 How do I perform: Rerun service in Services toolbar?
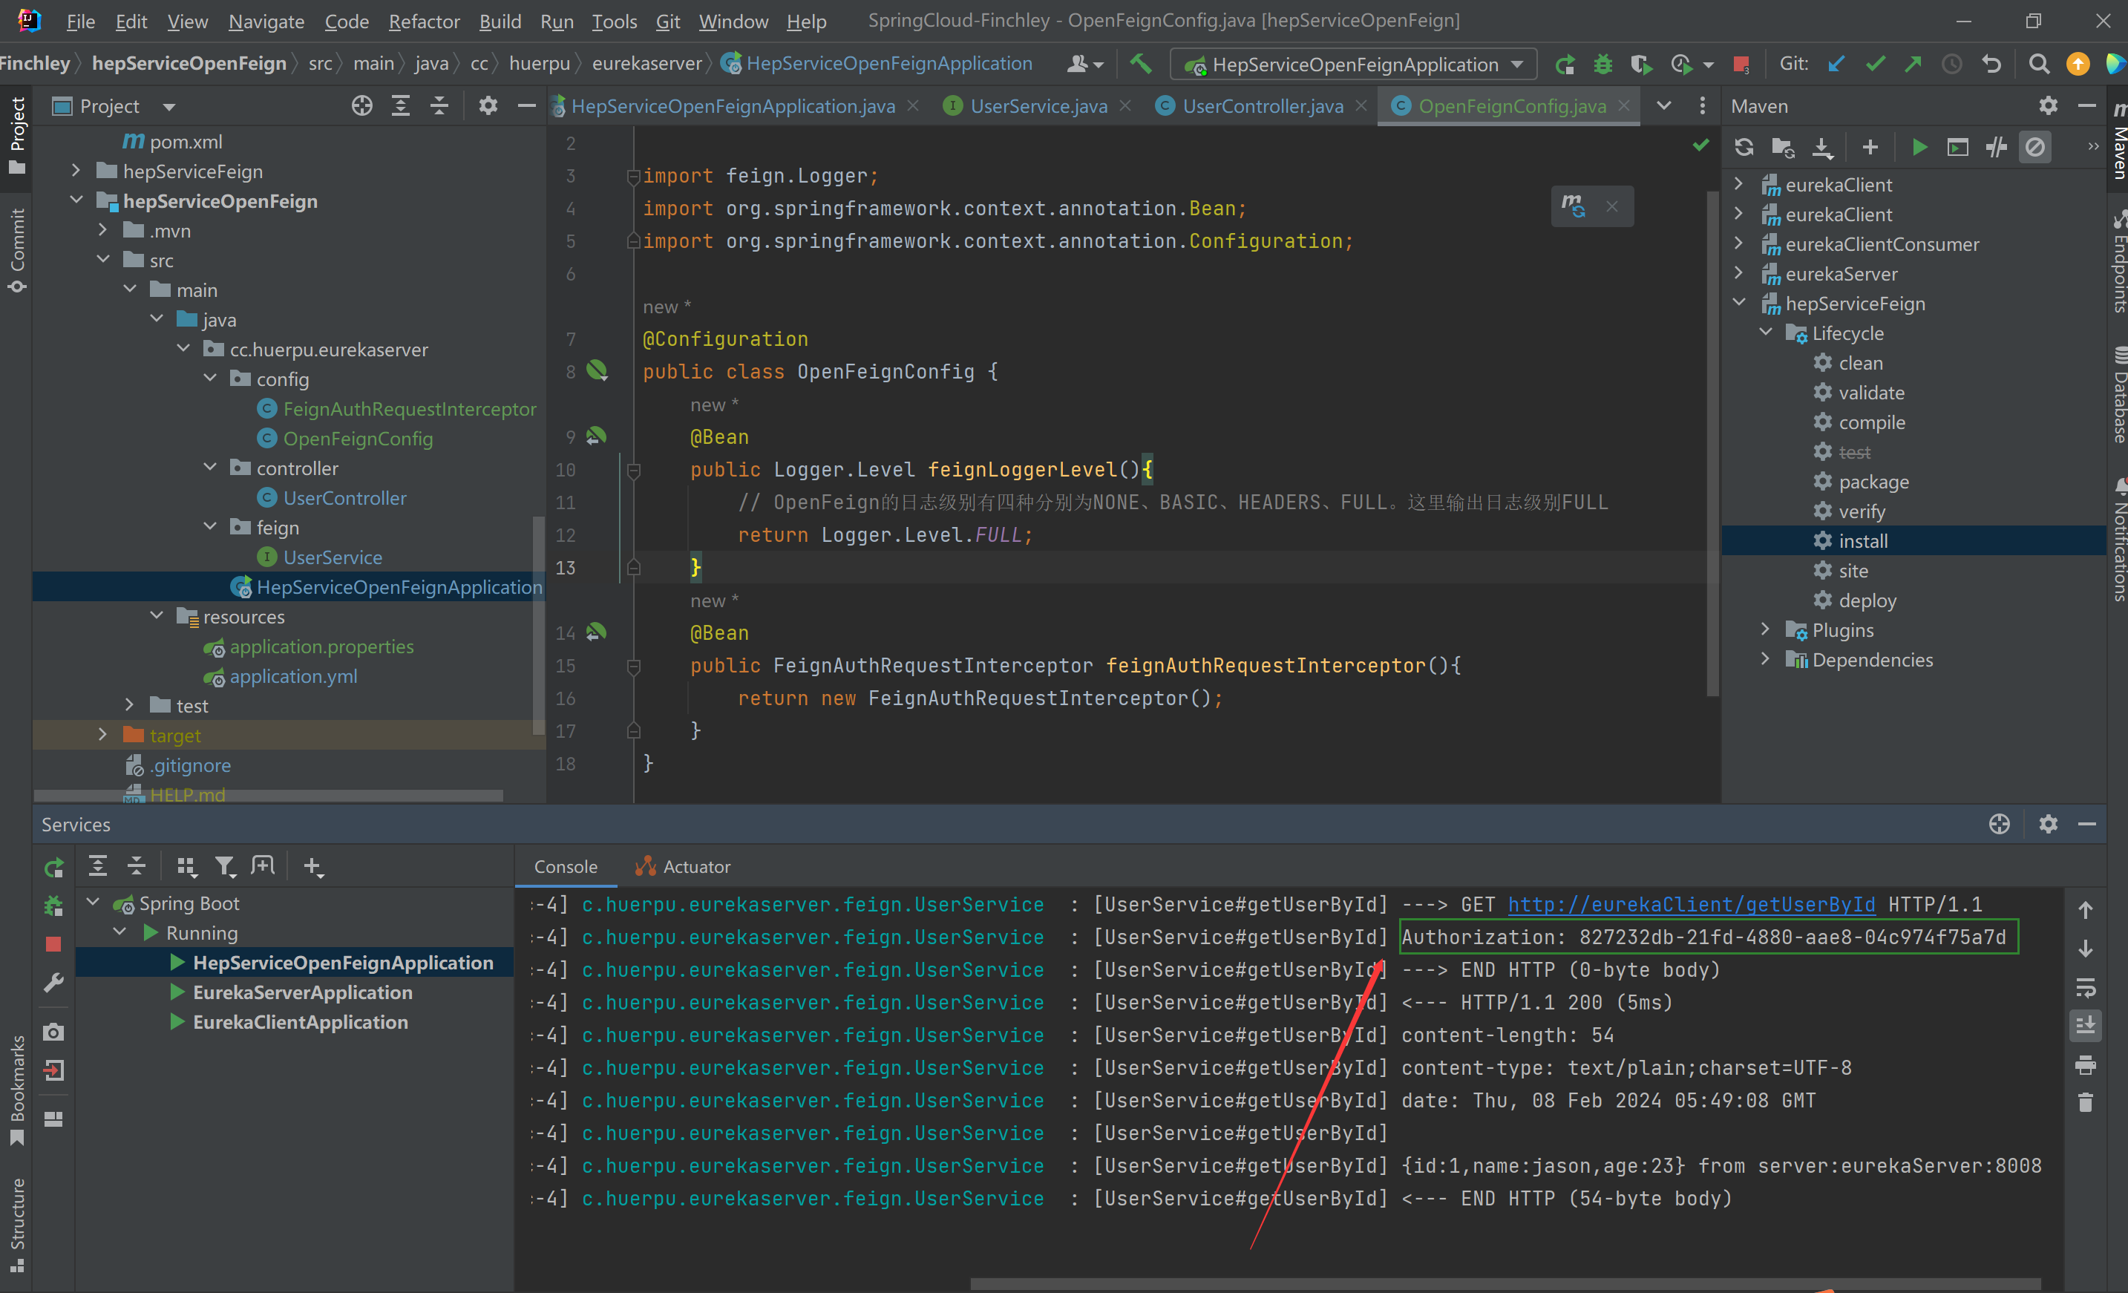pos(53,867)
